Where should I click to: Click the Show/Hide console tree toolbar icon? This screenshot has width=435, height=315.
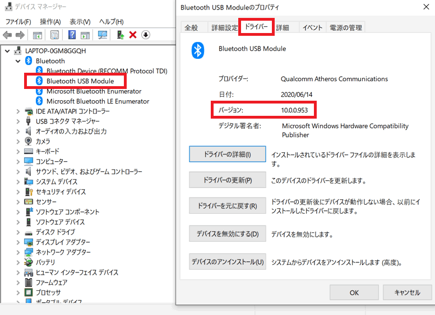[38, 35]
